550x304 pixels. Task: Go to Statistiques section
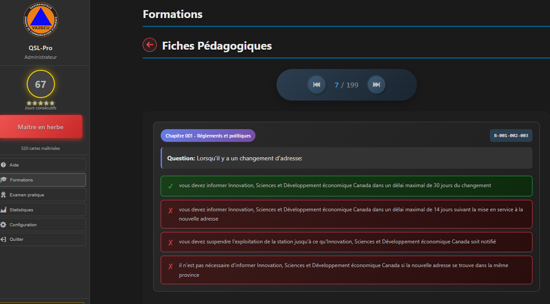[43, 210]
